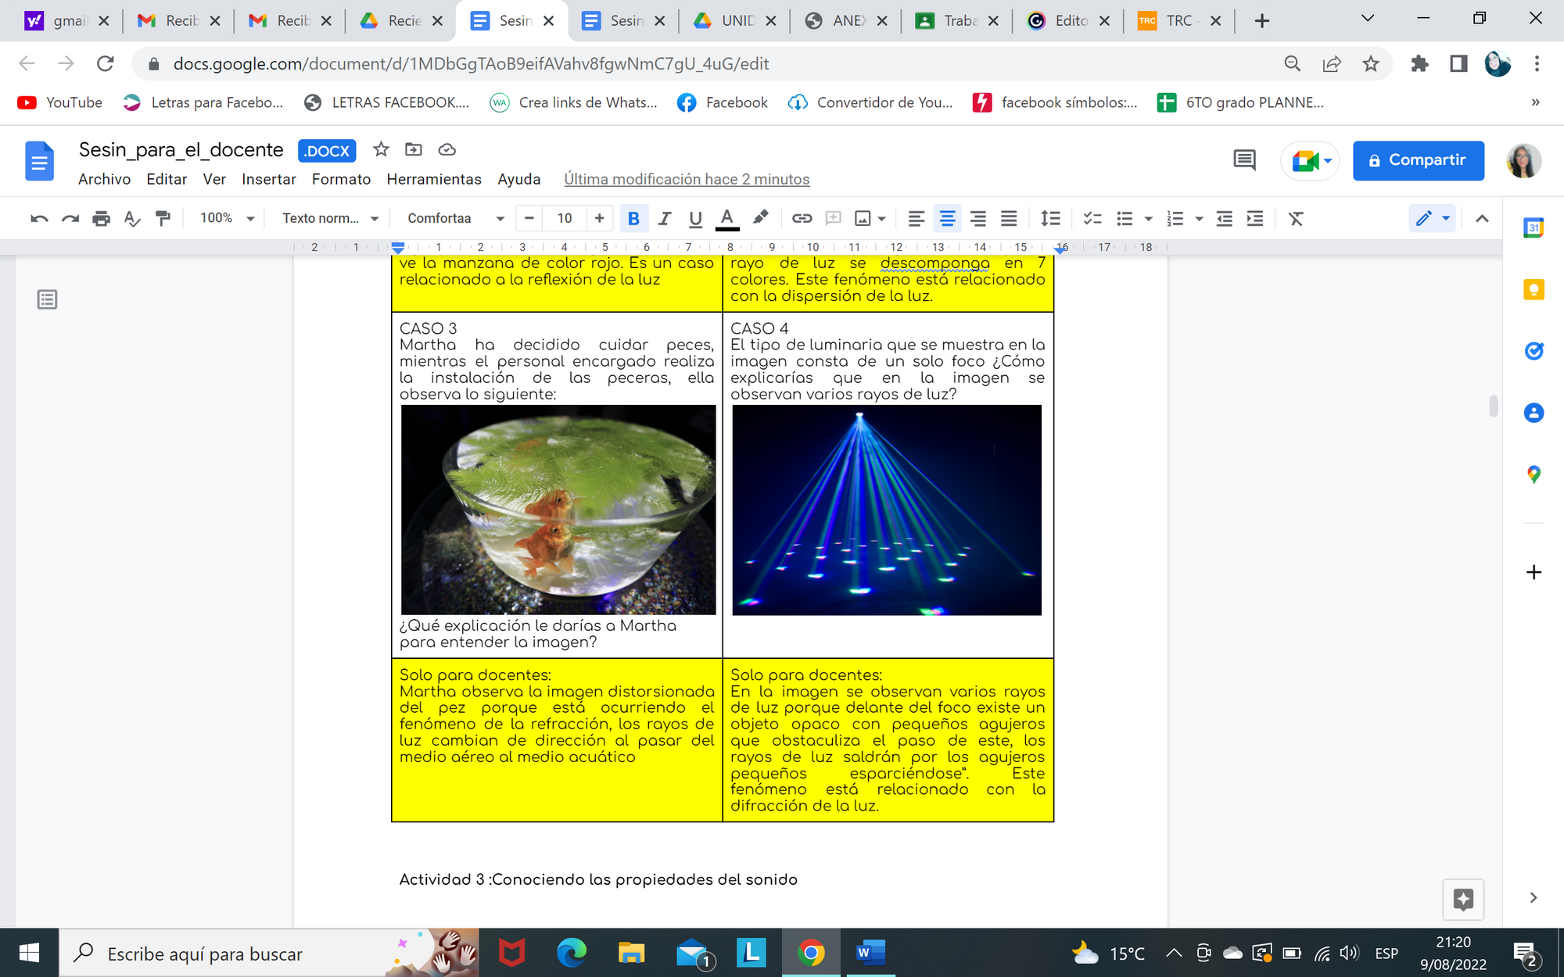Click the Compartir button
Image resolution: width=1564 pixels, height=977 pixels.
(x=1418, y=160)
